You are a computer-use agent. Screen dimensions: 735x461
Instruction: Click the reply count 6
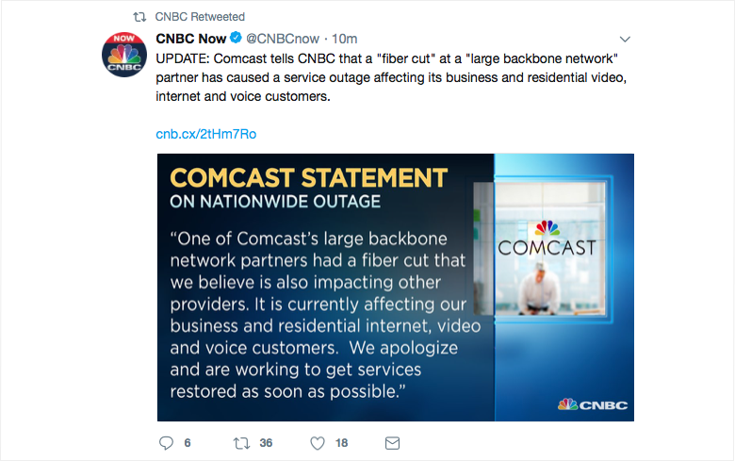tap(188, 442)
